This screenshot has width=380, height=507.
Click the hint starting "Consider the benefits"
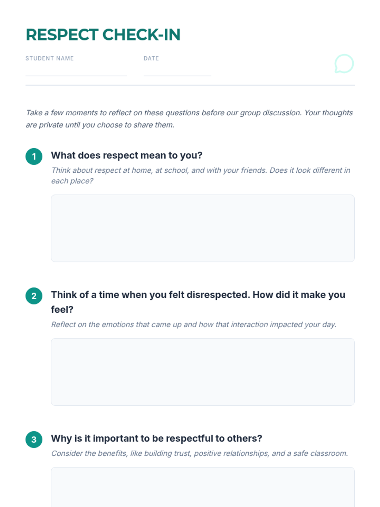[x=199, y=453]
